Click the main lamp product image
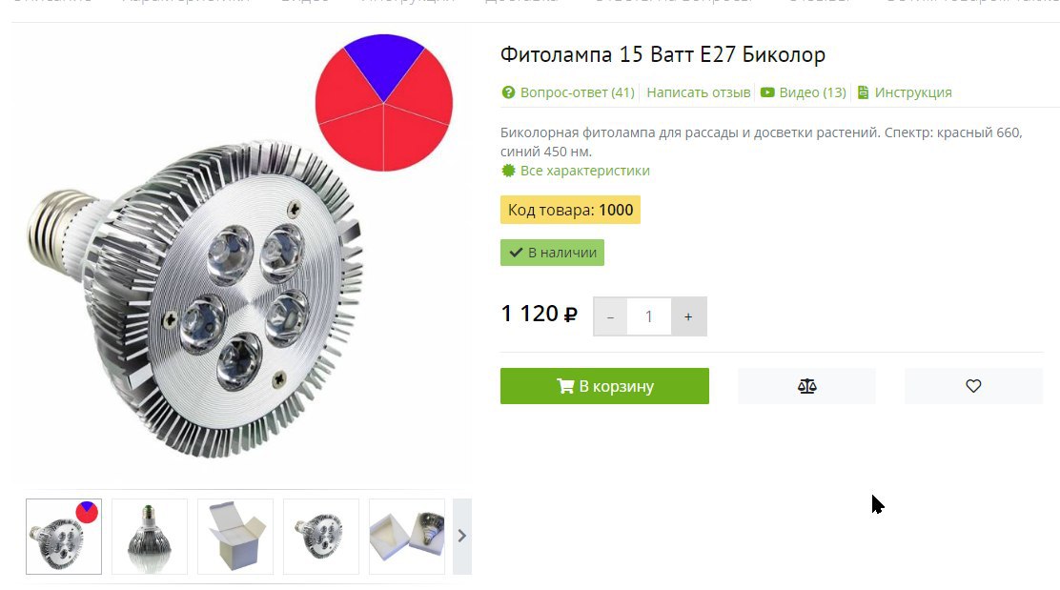Image resolution: width=1060 pixels, height=590 pixels. (196, 297)
